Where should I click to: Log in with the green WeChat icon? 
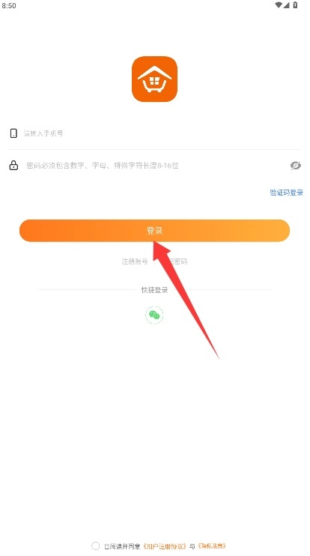[x=154, y=315]
